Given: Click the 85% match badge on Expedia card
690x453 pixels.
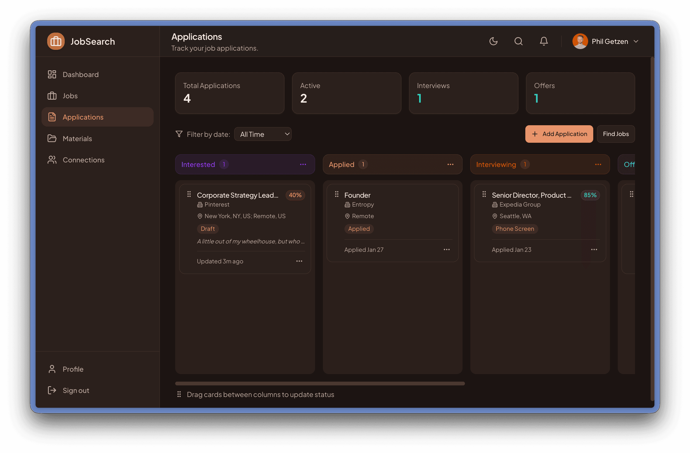Looking at the screenshot, I should pyautogui.click(x=590, y=195).
